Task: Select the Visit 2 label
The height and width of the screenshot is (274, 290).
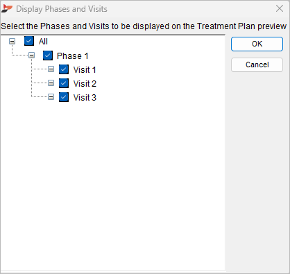Action: click(x=85, y=83)
